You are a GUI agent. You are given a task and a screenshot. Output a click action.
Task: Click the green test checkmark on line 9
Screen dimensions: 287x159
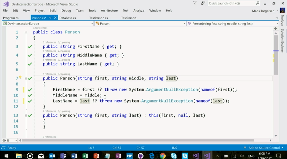pyautogui.click(x=30, y=90)
